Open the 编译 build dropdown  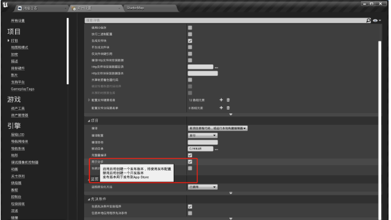(x=217, y=128)
